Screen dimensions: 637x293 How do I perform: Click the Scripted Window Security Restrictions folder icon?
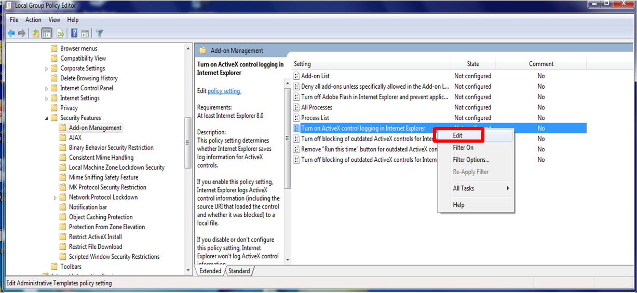pyautogui.click(x=63, y=256)
